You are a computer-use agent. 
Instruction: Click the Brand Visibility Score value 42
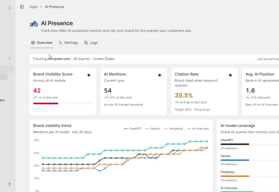click(x=37, y=90)
